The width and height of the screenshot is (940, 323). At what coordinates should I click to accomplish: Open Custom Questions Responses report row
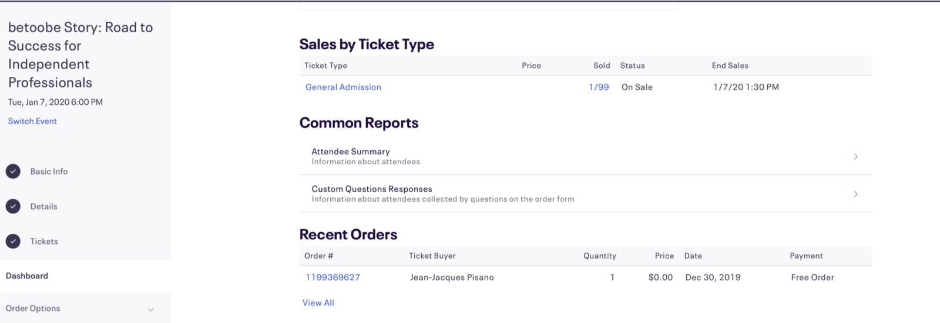[585, 193]
